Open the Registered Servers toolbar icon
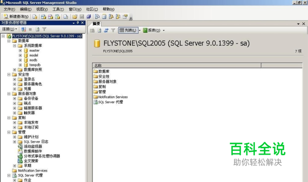 click(97, 17)
